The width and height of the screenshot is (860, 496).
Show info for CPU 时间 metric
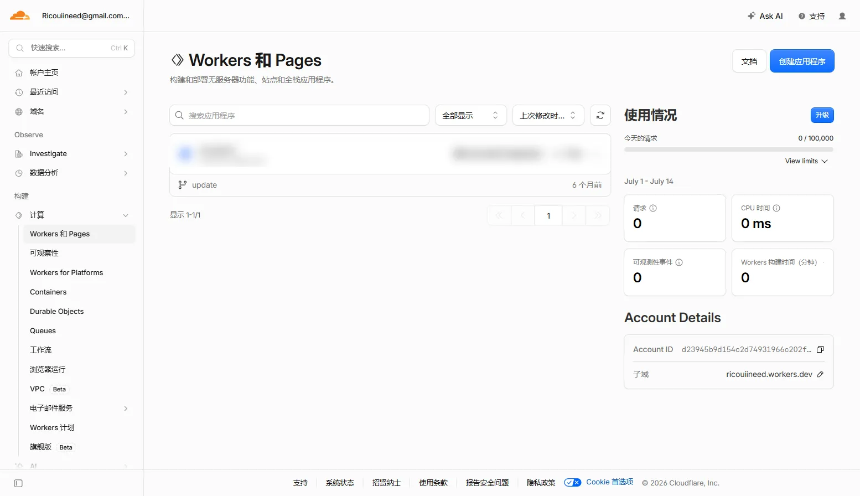point(776,208)
